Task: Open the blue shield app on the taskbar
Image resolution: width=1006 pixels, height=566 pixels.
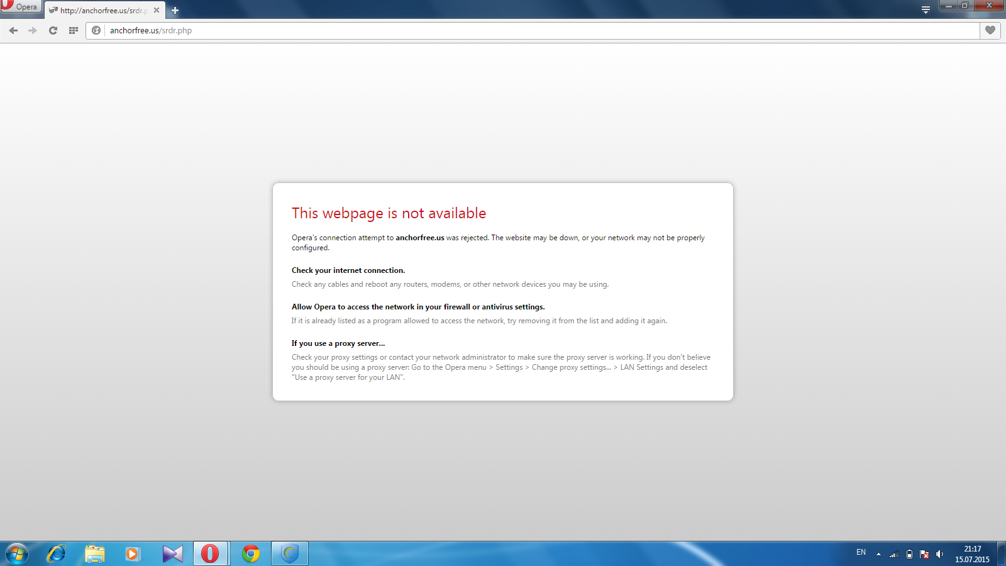Action: [x=290, y=553]
